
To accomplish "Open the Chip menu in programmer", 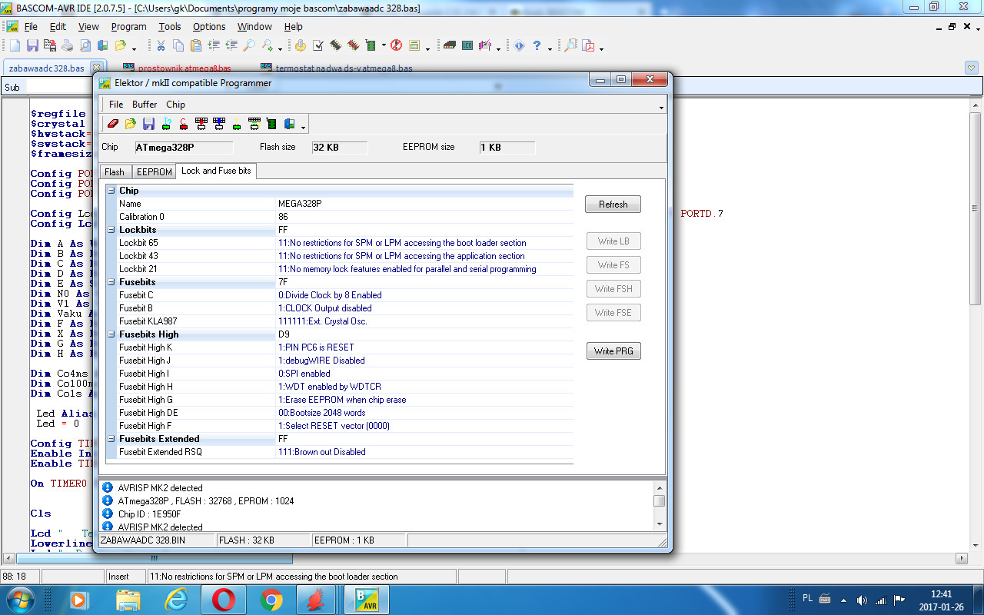I will (x=175, y=105).
